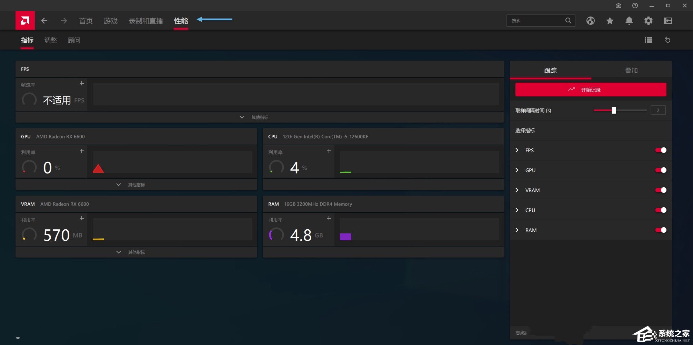Switch to list view icon

click(x=648, y=40)
